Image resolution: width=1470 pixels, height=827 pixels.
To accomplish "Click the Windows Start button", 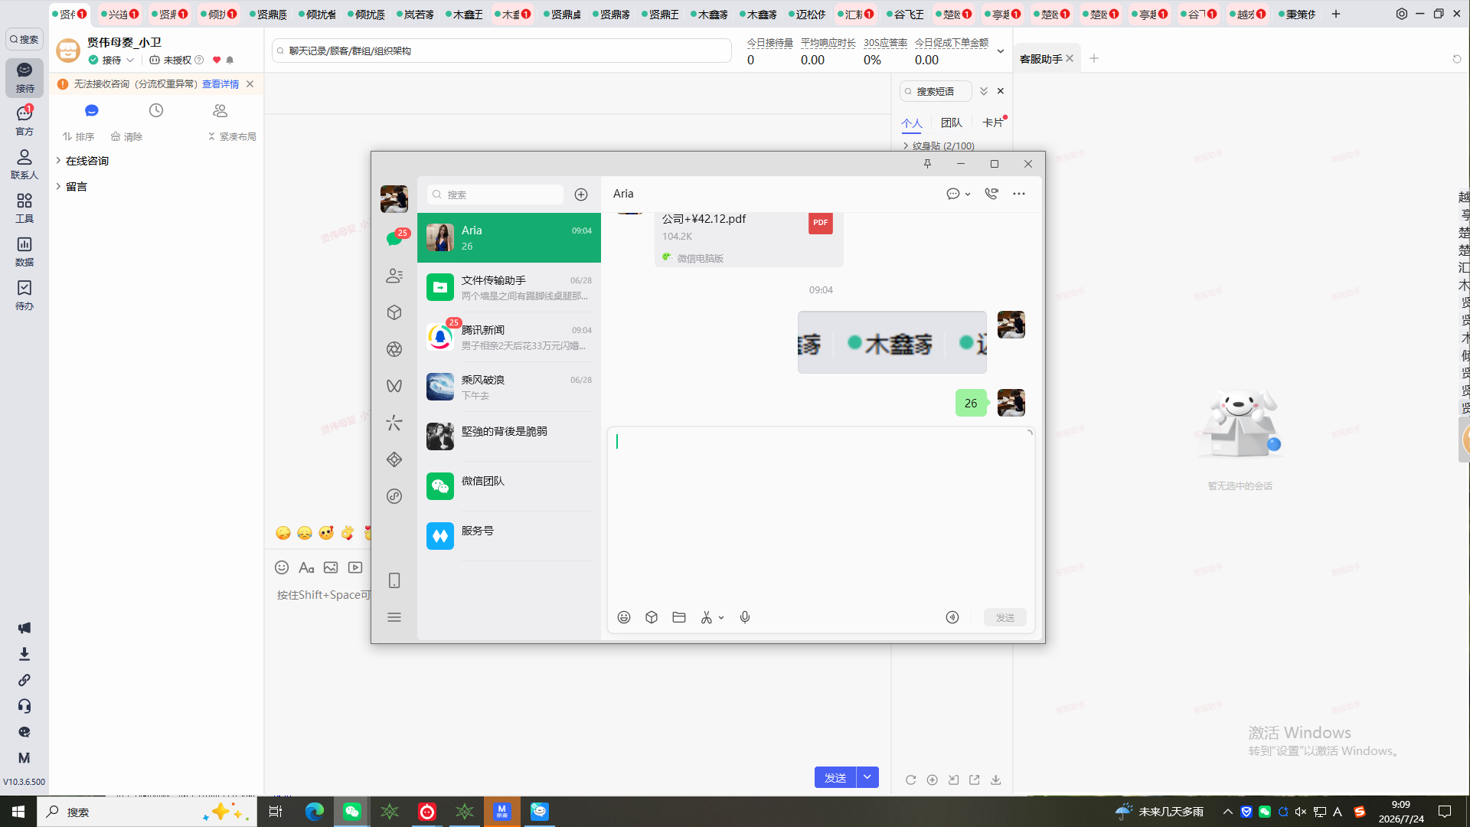I will pyautogui.click(x=18, y=812).
